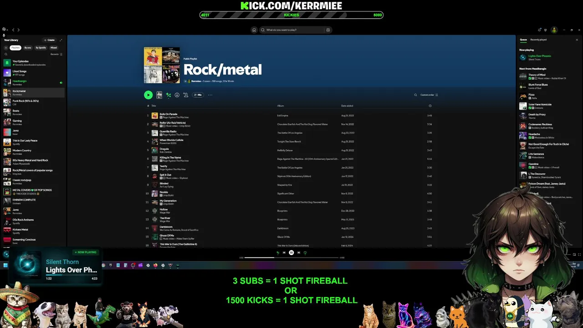Search within the Rock/metal playlist
This screenshot has height=328, width=583.
[415, 95]
